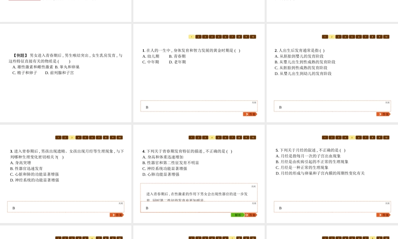Select option 'B. 青春期' in question 1

177,57
